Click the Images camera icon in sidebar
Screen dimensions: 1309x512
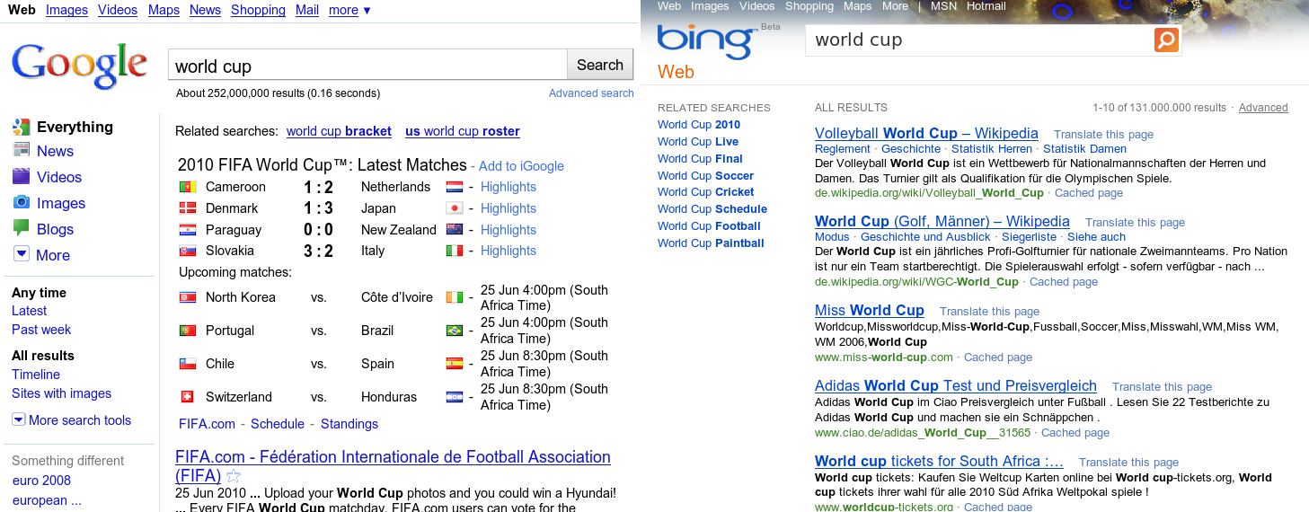[x=21, y=203]
